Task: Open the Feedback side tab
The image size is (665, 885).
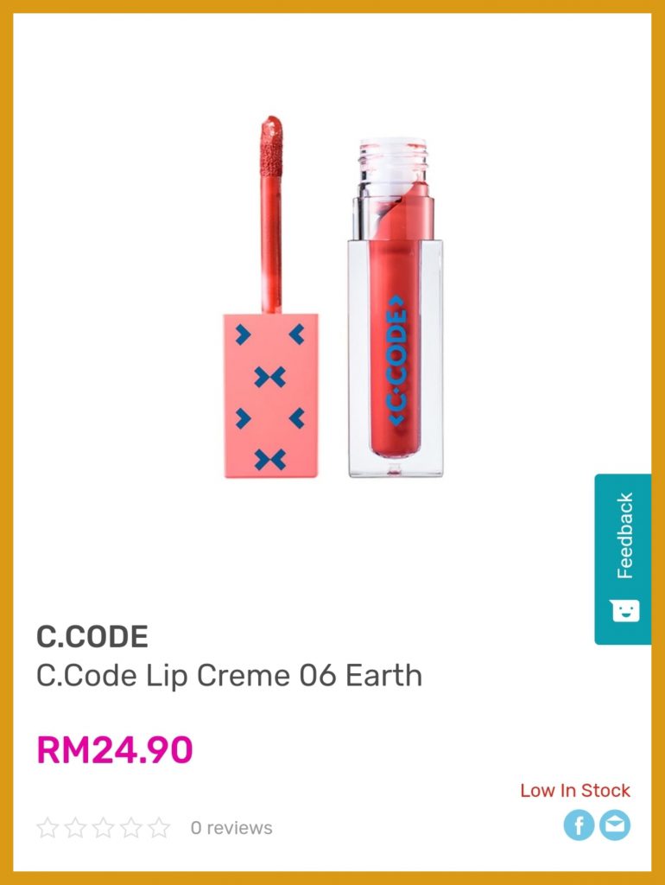Action: tap(624, 559)
